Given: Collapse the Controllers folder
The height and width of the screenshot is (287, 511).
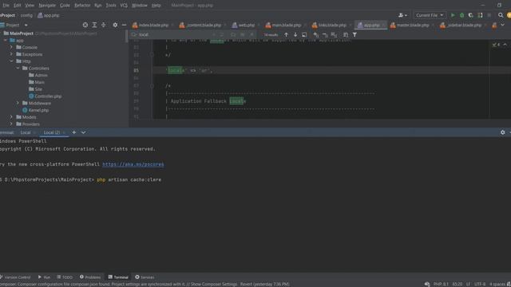Looking at the screenshot, I should click(x=18, y=68).
